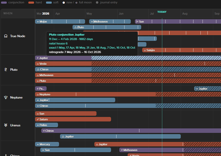221x156 pixels.
Task: Click the Uranus row label
Action: pos(15,125)
